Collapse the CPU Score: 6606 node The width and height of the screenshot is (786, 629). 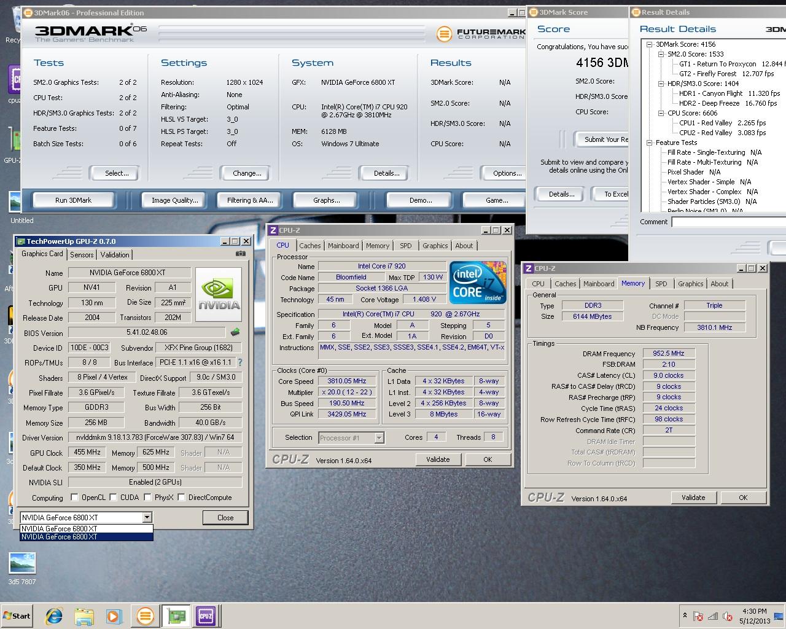point(661,113)
